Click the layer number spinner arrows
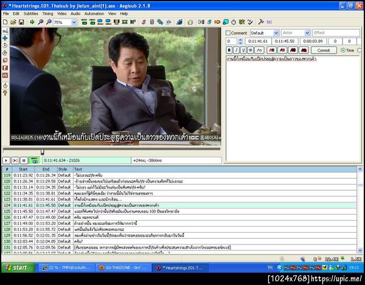Viewport: 365px width, 285px height. pos(240,41)
